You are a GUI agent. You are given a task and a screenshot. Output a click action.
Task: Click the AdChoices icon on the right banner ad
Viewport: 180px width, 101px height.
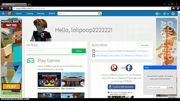point(176,19)
